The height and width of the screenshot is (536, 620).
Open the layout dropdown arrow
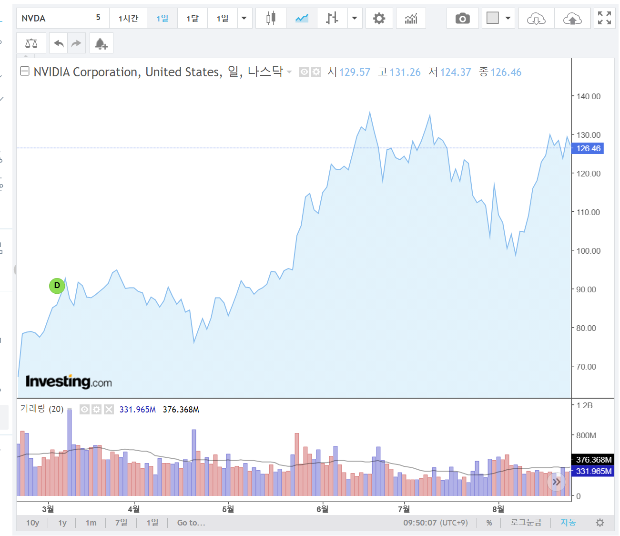(508, 18)
